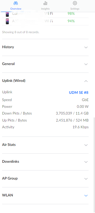
Task: Click the phone icon beside the Galaxy client
Action: [x=7, y=14]
